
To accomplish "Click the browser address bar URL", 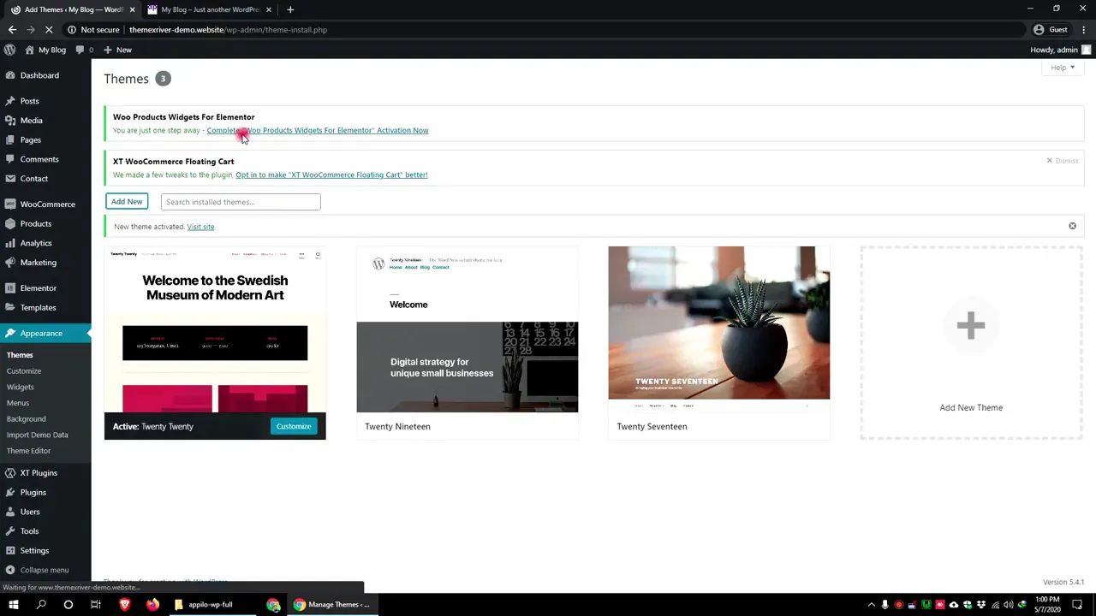I will point(228,30).
